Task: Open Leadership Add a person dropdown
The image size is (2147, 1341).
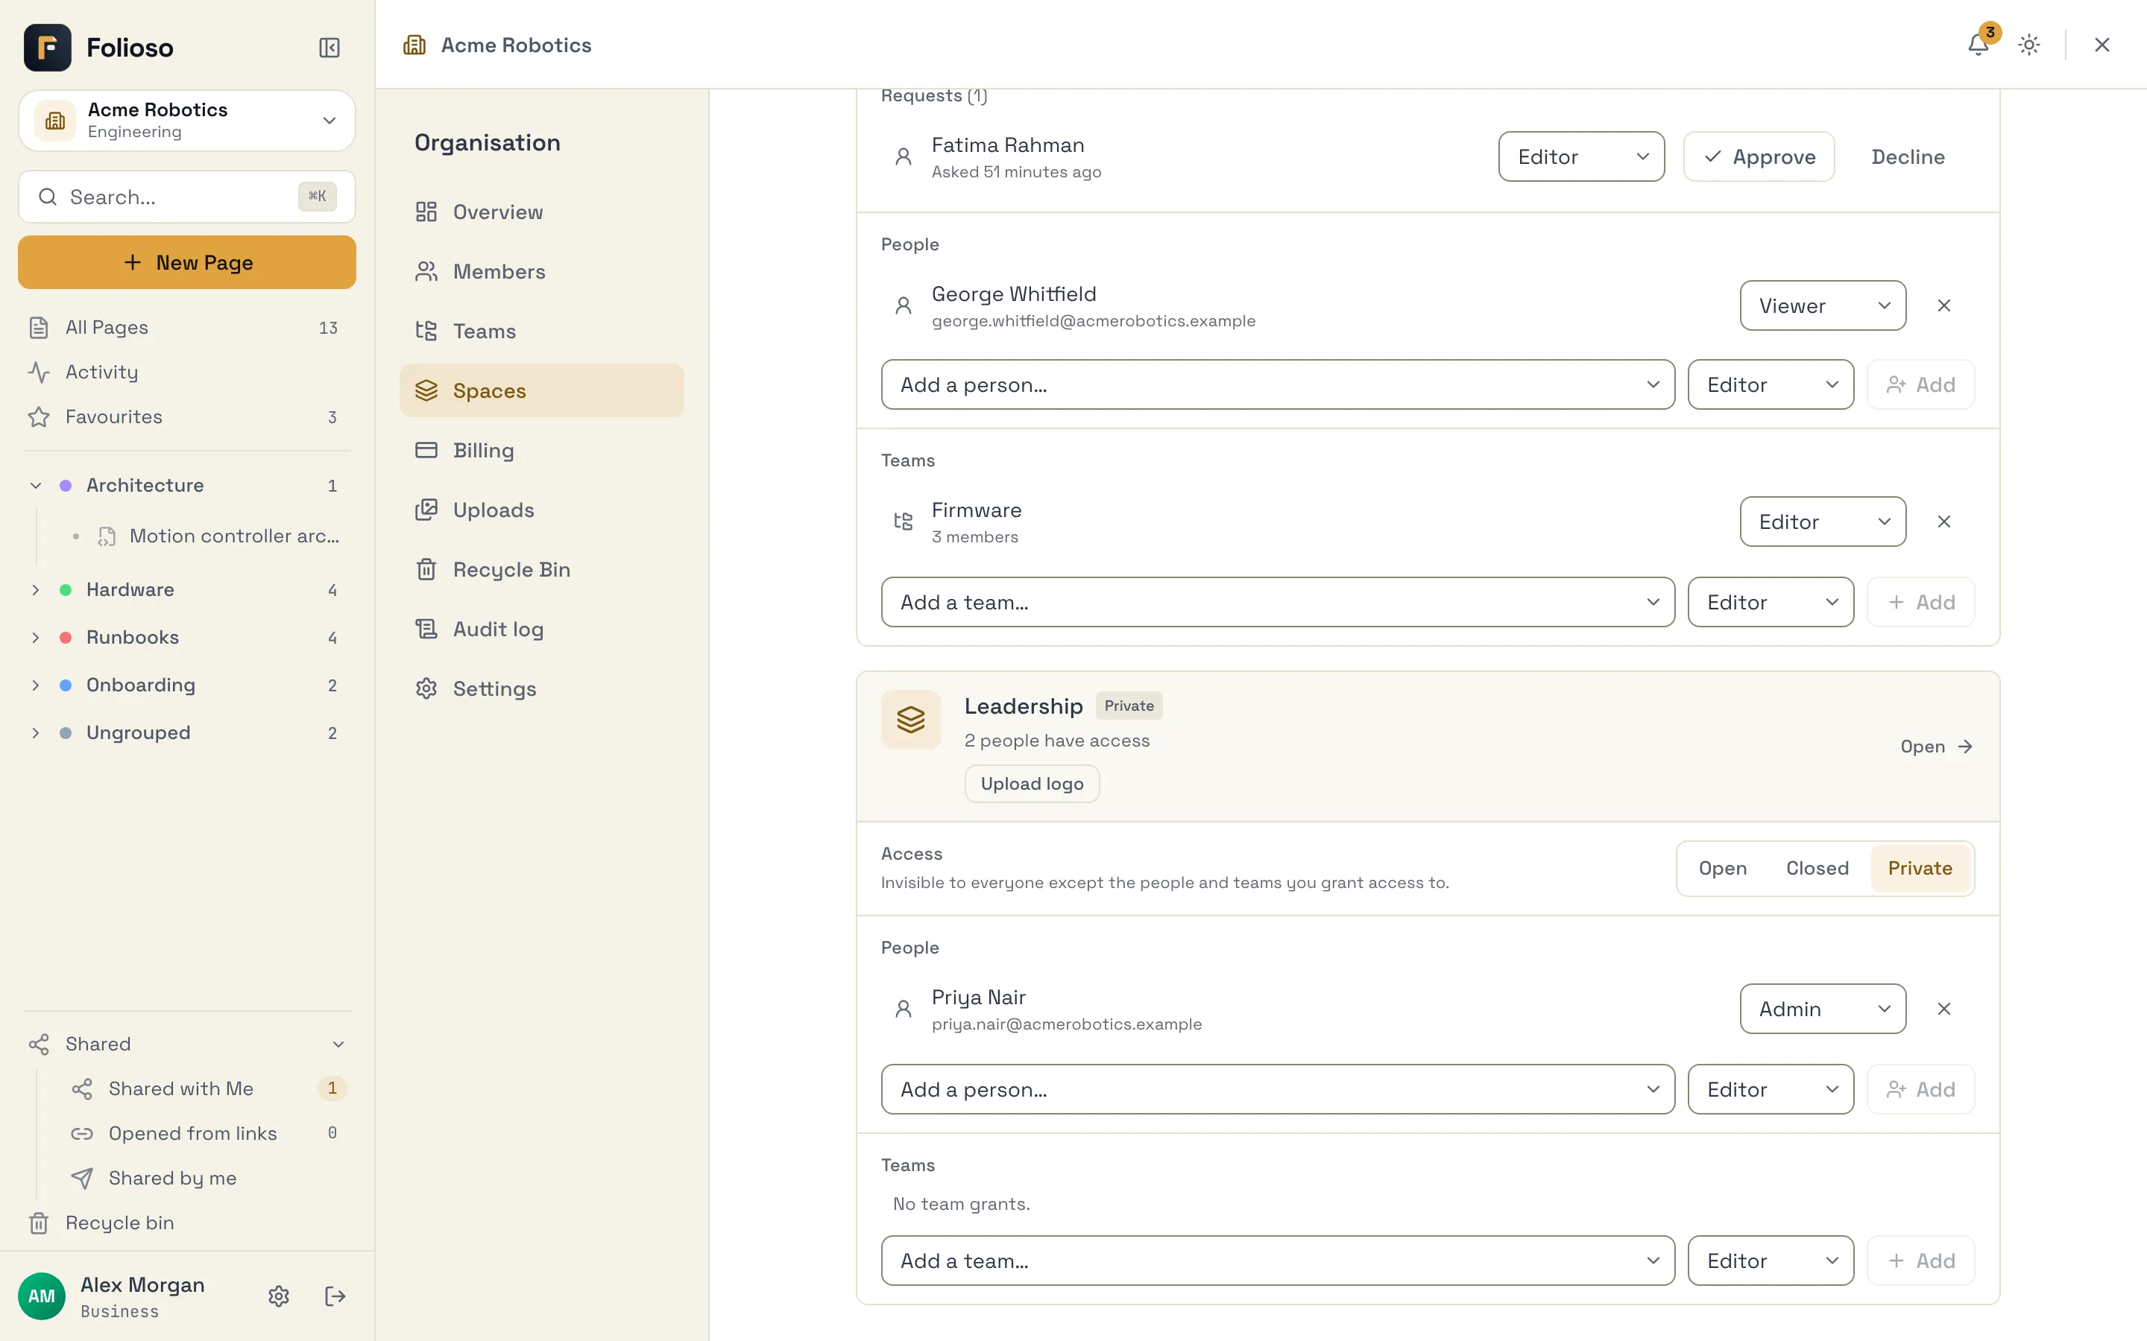Action: coord(1278,1089)
